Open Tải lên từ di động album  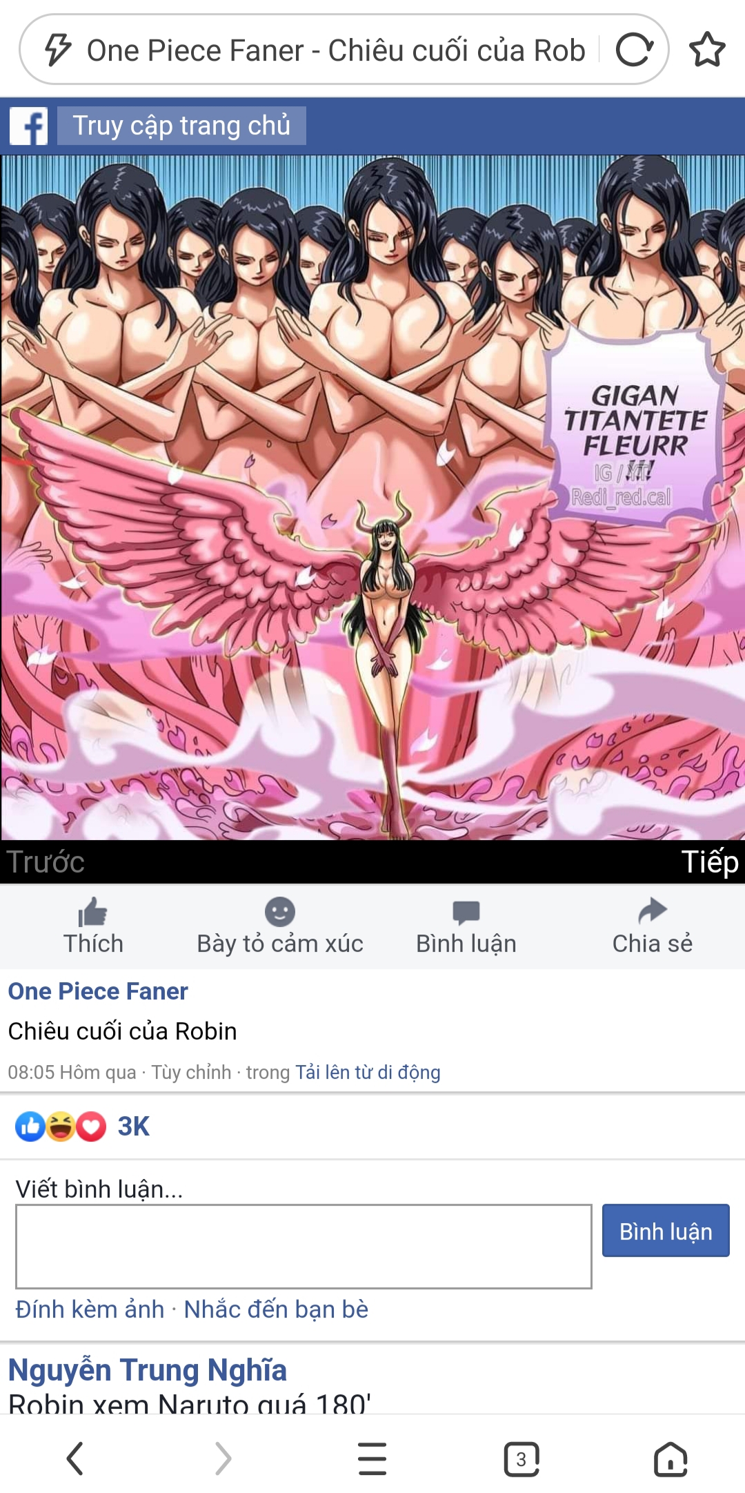(x=368, y=1072)
